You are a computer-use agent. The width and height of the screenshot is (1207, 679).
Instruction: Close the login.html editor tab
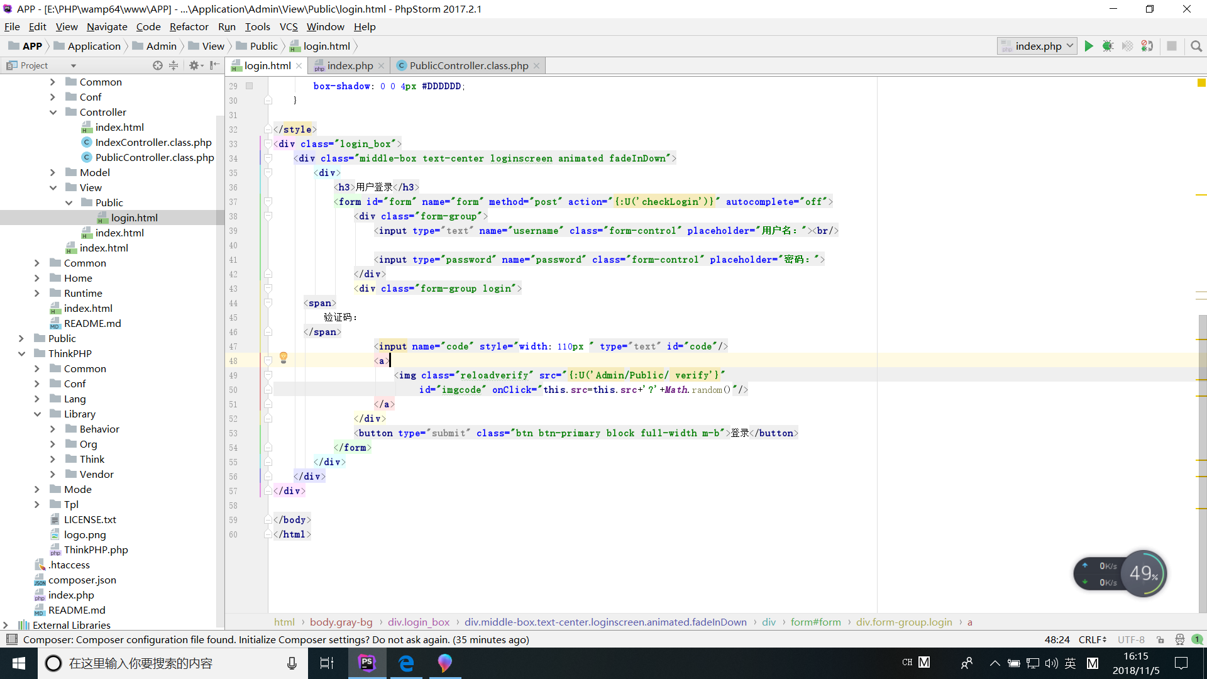point(299,66)
